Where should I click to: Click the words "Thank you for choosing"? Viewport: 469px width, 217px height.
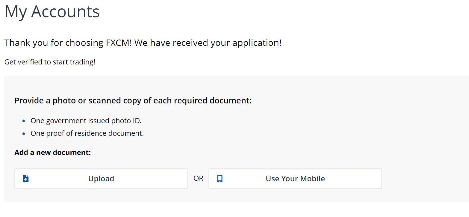[x=54, y=43]
